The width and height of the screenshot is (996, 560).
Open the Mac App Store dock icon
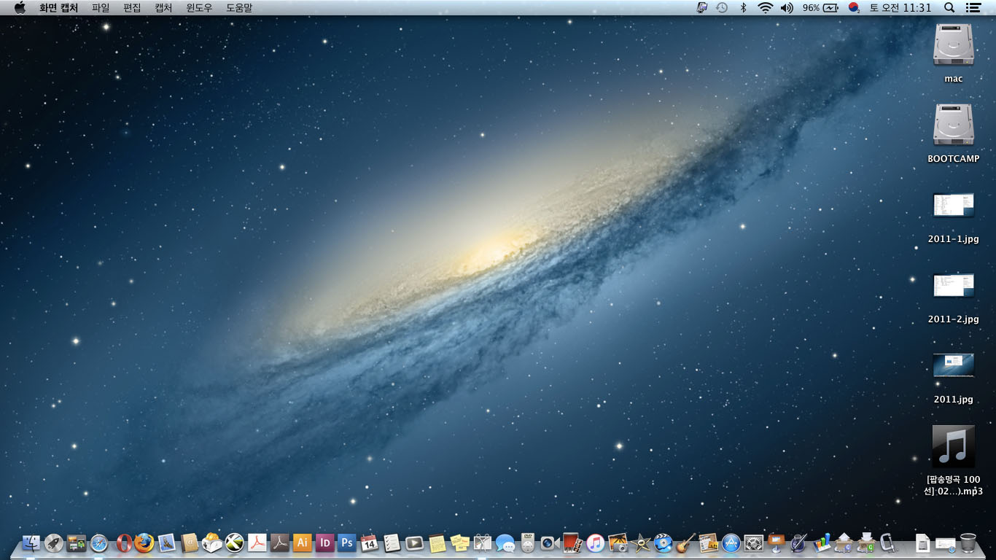(731, 542)
